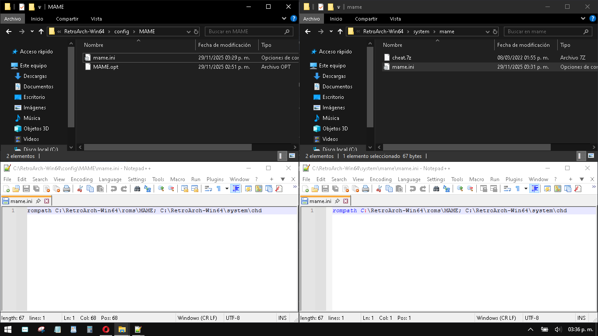Screen dimensions: 598x336
Task: Click the Buscar en mame search field
Action: tap(544, 31)
